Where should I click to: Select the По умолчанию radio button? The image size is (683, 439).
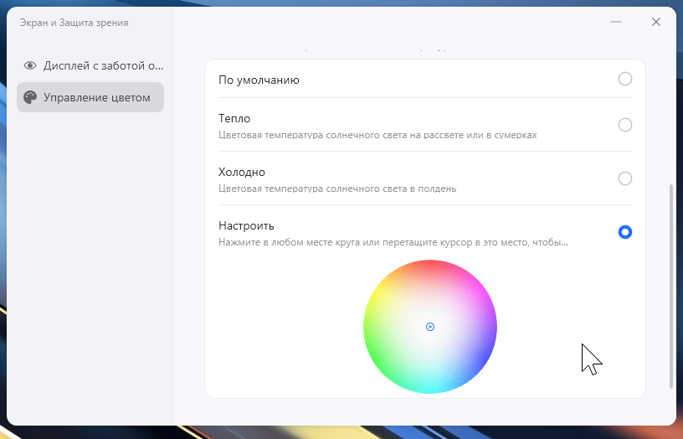pos(624,79)
